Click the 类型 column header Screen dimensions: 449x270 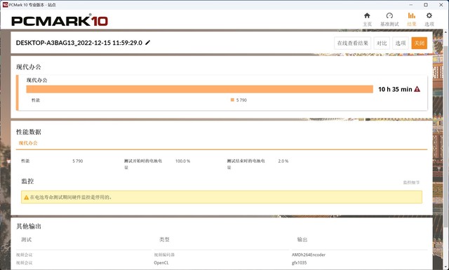click(x=164, y=239)
